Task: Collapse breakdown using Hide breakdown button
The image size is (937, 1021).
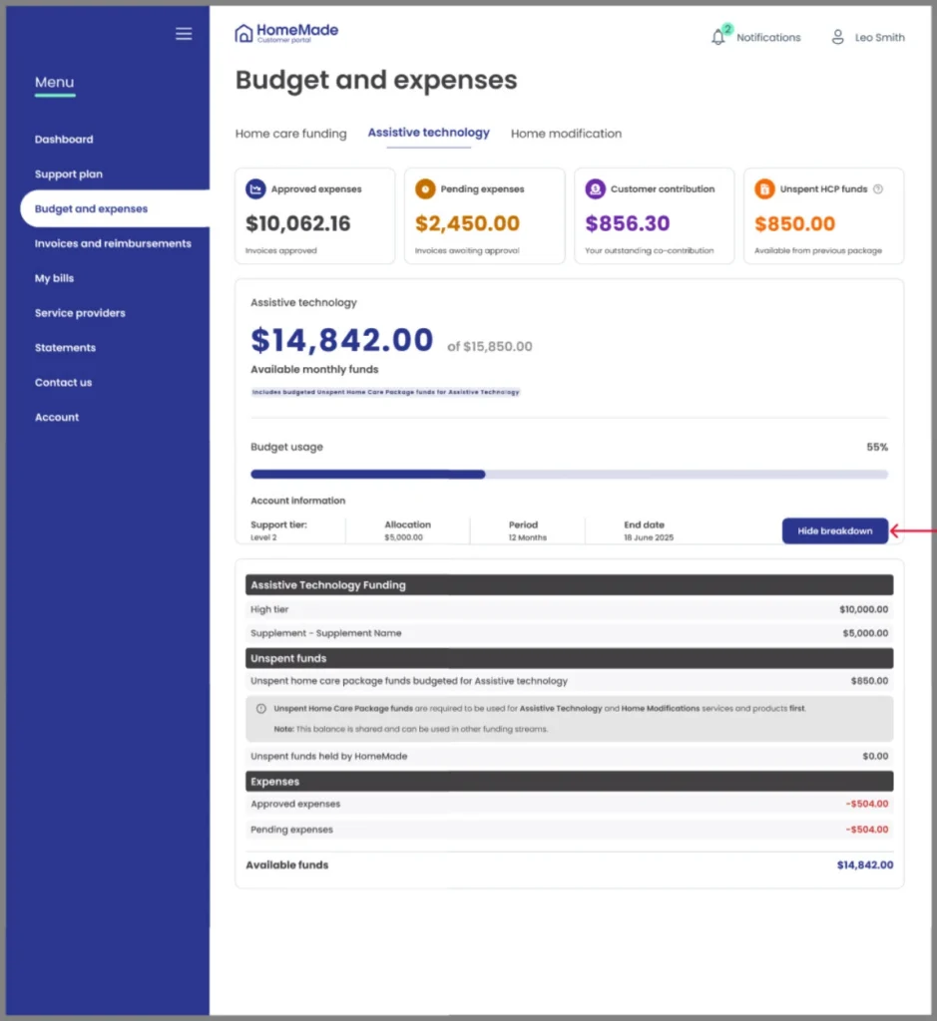Action: pyautogui.click(x=834, y=530)
